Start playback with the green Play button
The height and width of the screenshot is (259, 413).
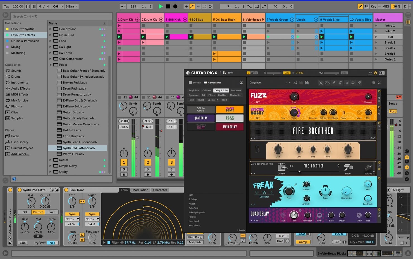161,6
